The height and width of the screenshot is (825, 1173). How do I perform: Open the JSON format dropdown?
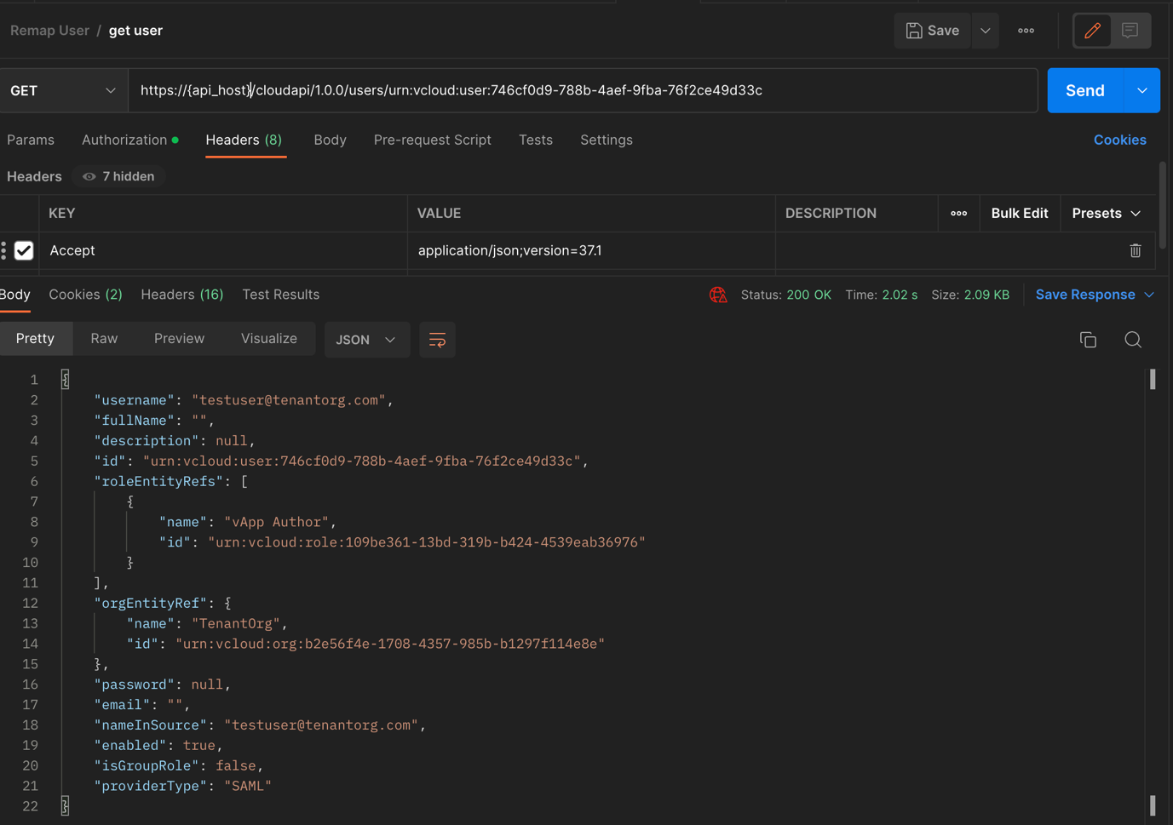click(365, 340)
